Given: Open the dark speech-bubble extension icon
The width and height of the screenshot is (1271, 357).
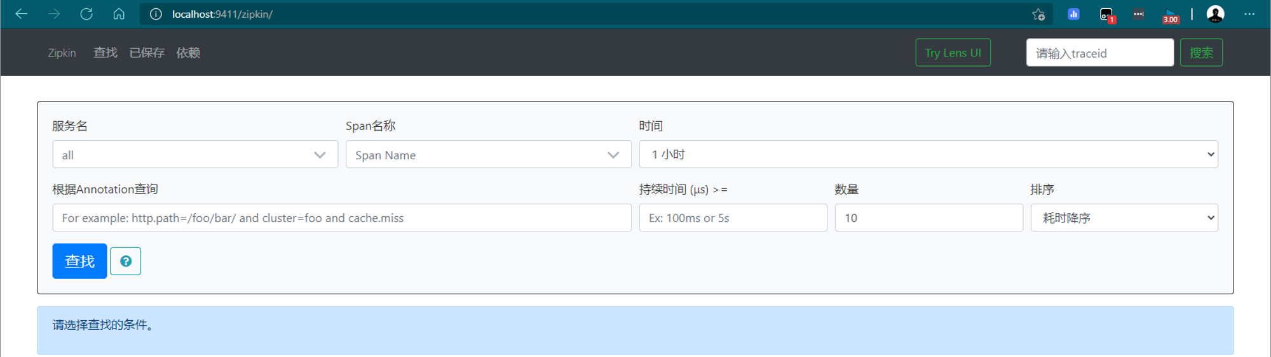Looking at the screenshot, I should click(1138, 14).
